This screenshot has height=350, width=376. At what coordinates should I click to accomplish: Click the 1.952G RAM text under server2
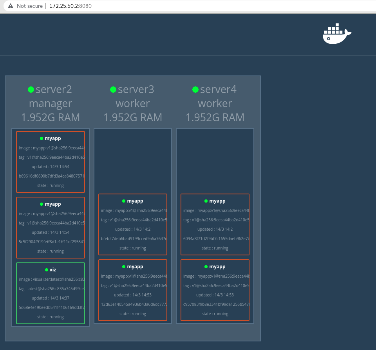51,118
